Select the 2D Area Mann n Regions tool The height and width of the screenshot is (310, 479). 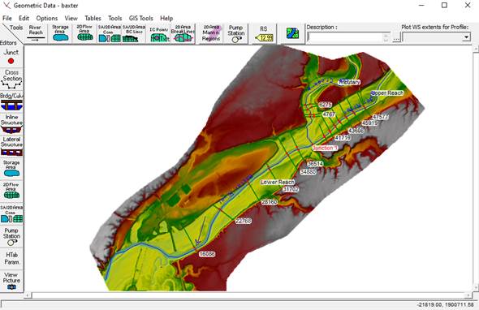(x=211, y=33)
